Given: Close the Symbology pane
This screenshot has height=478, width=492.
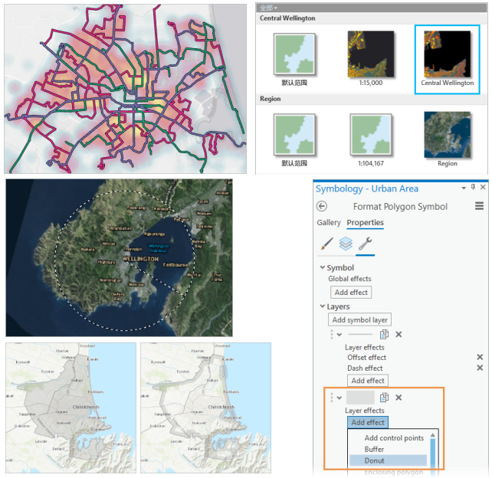Looking at the screenshot, I should [483, 187].
